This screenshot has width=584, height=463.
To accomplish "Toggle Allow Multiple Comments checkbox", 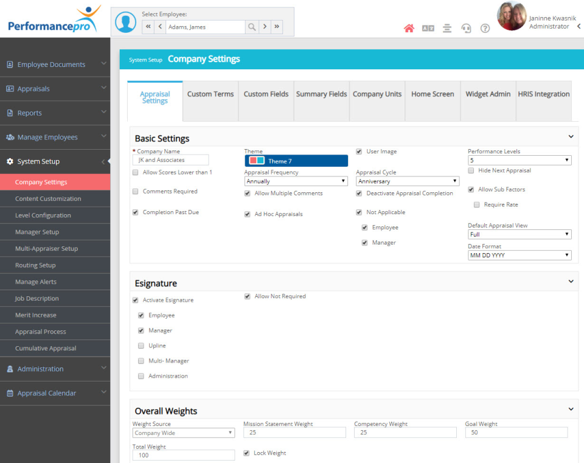I will [x=248, y=193].
